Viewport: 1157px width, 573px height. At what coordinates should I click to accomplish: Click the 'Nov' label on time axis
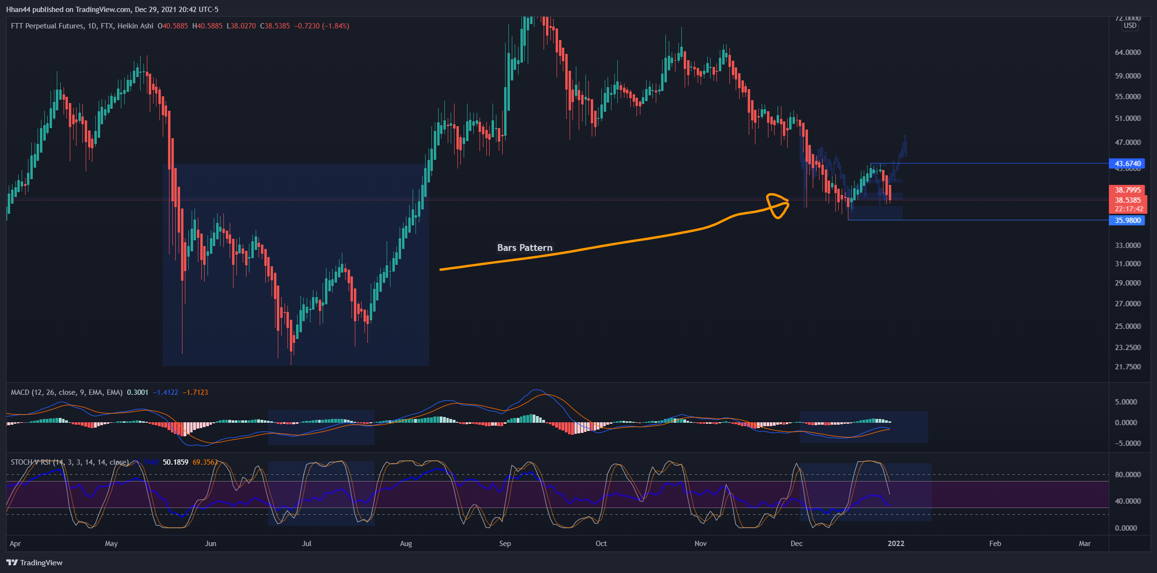[701, 544]
